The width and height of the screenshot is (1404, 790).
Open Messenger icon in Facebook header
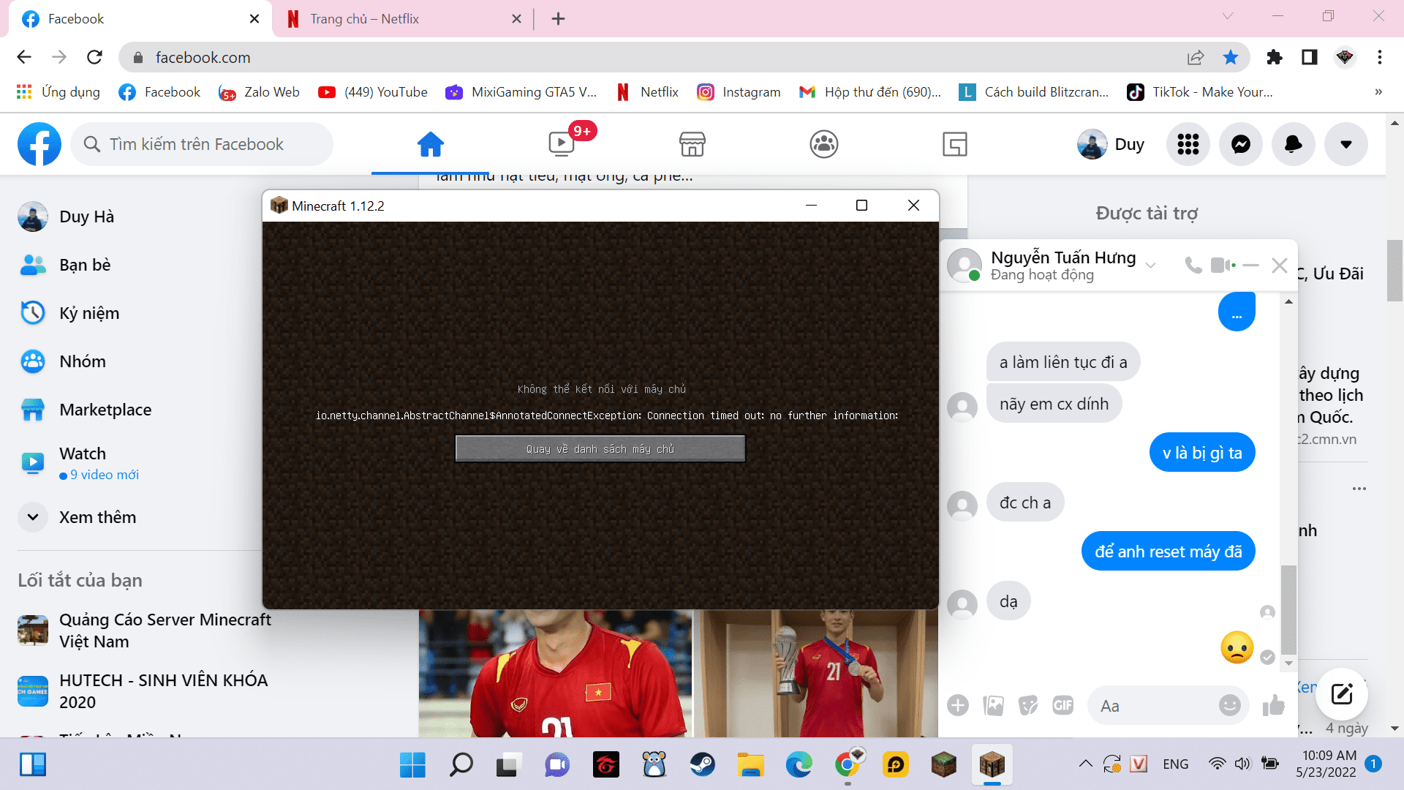point(1240,144)
